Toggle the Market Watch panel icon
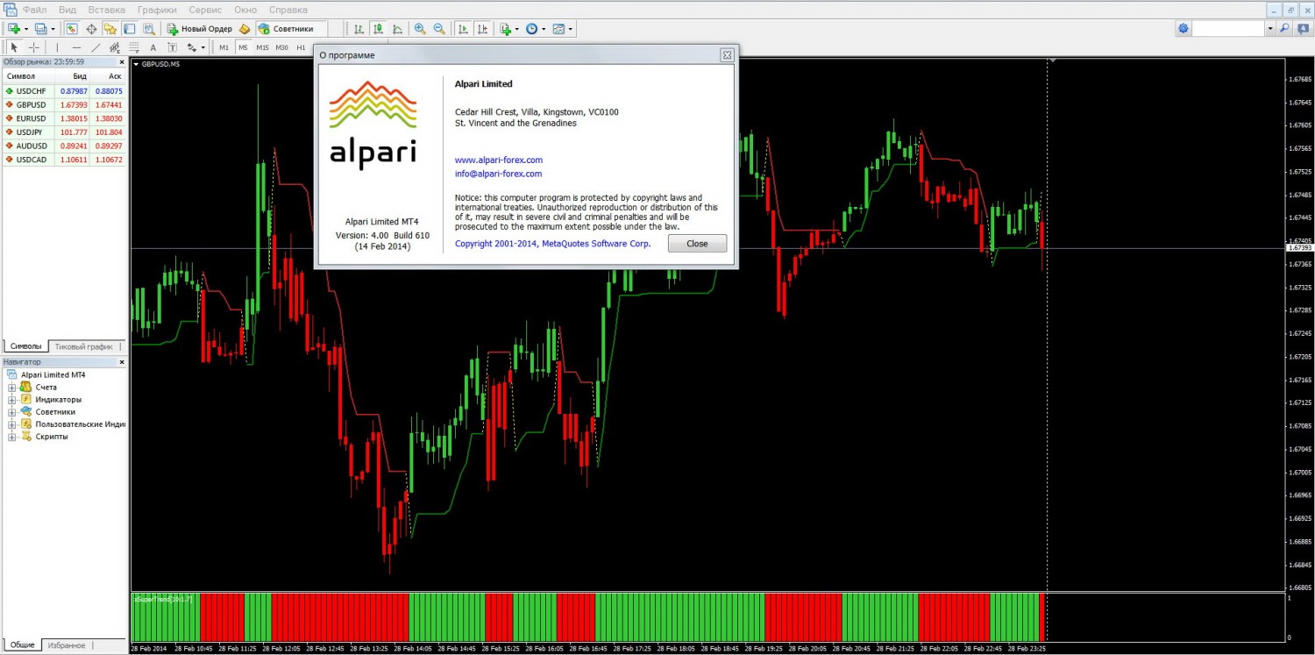The image size is (1315, 655). pyautogui.click(x=72, y=29)
